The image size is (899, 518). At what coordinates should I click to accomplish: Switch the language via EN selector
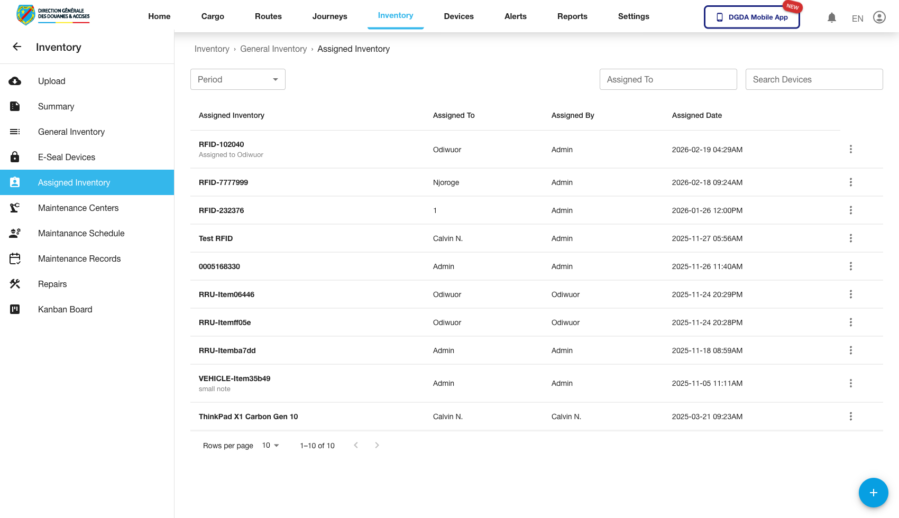(857, 18)
